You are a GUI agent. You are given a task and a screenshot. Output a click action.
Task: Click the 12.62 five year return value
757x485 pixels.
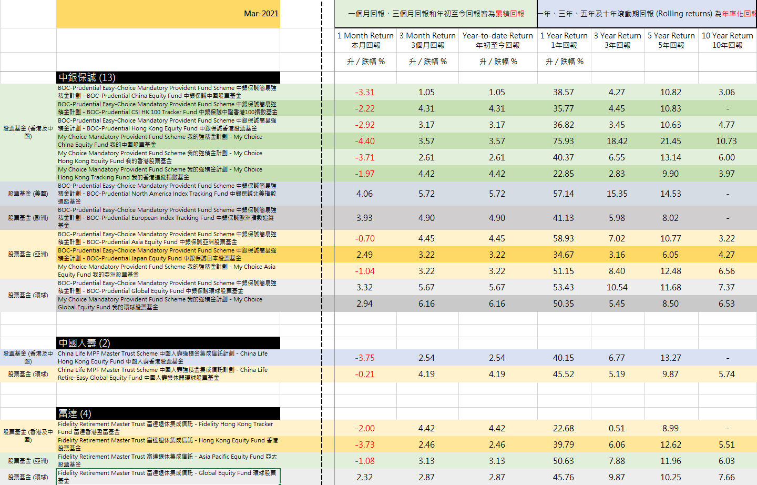(671, 444)
